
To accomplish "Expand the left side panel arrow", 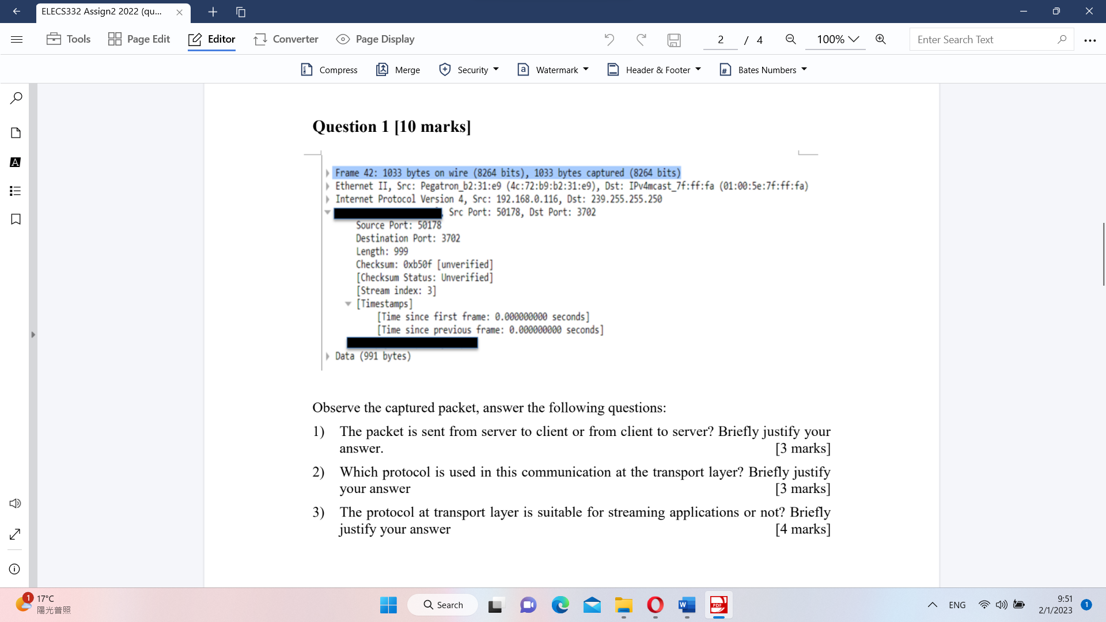I will click(x=33, y=335).
